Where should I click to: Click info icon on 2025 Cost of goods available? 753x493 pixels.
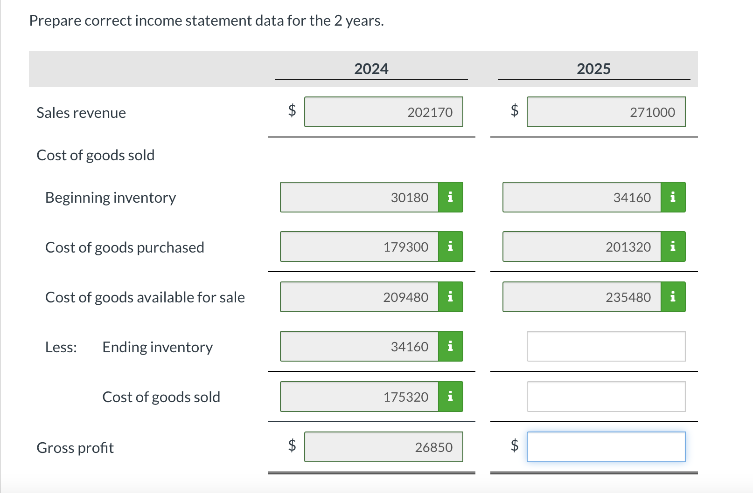(x=672, y=297)
